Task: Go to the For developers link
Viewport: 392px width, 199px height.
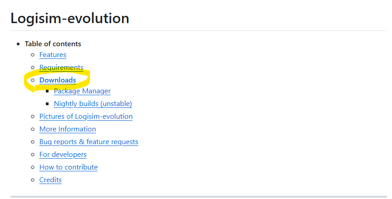Action: (63, 155)
